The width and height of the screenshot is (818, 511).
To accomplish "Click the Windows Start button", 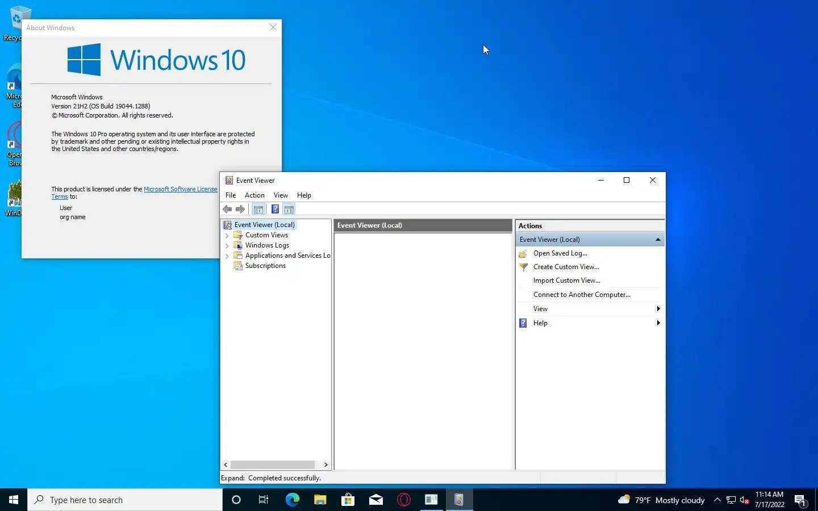I will coord(14,500).
